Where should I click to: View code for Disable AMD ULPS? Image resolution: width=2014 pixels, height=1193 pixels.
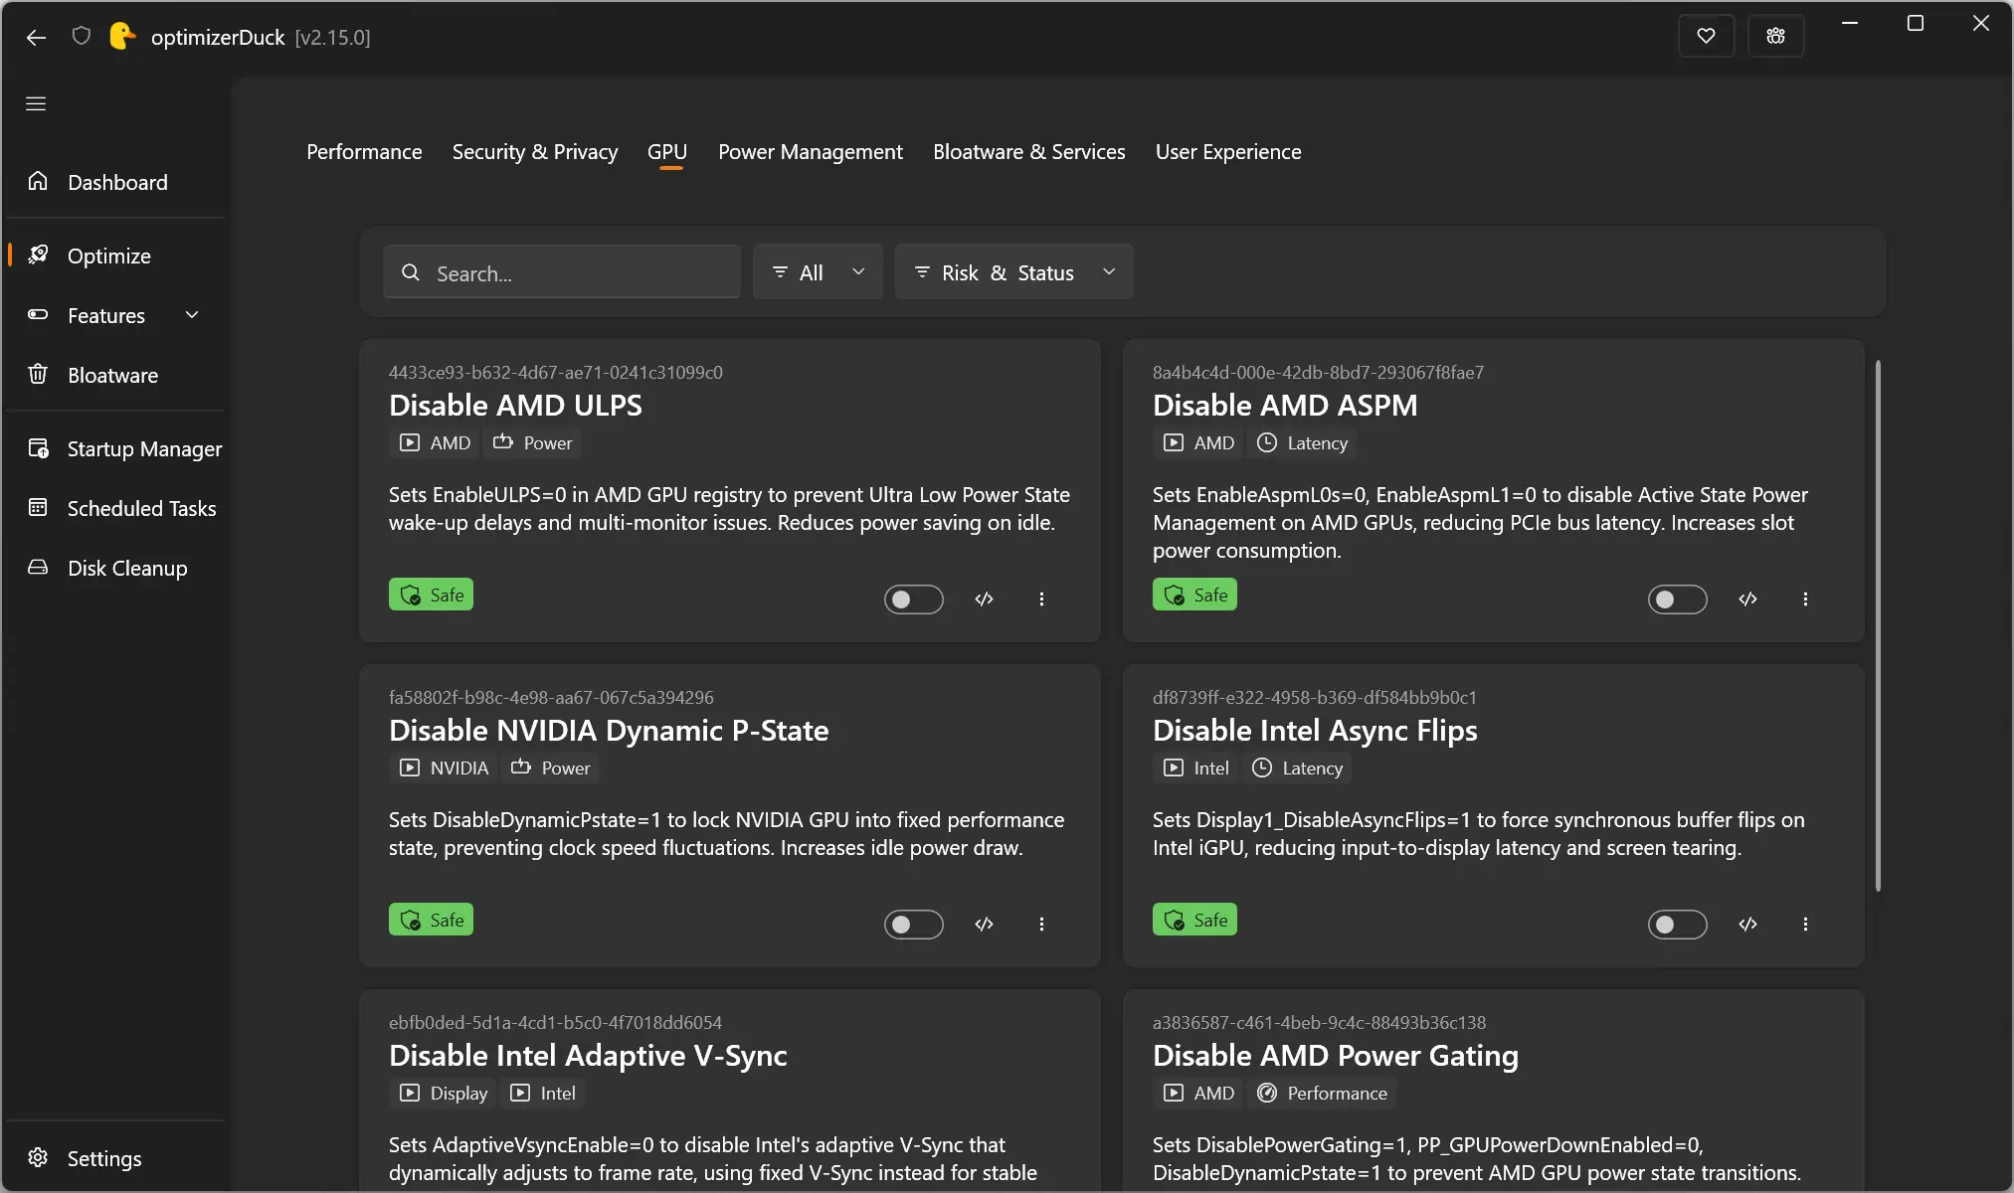pos(984,598)
